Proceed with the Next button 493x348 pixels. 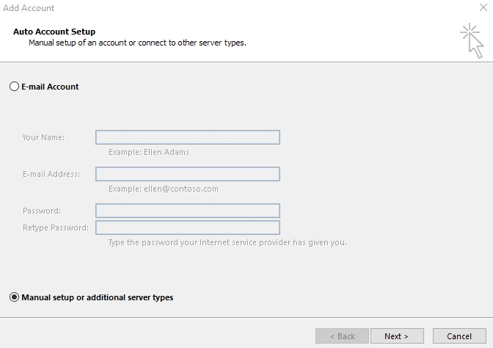pyautogui.click(x=397, y=336)
